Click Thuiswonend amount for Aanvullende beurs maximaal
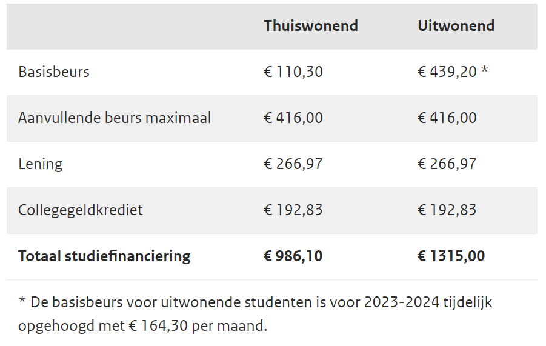This screenshot has height=346, width=546. coord(293,118)
